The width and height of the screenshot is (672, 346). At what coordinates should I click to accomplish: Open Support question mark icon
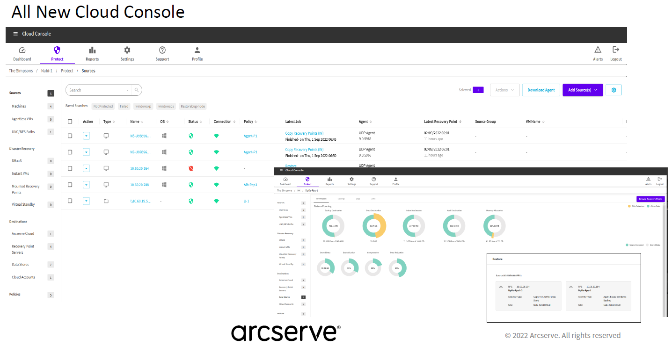[162, 50]
